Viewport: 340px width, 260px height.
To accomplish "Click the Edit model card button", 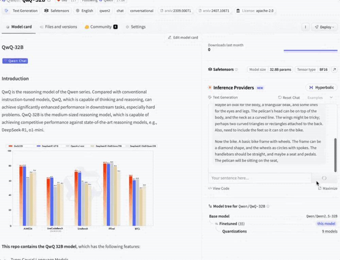I will pyautogui.click(x=183, y=37).
